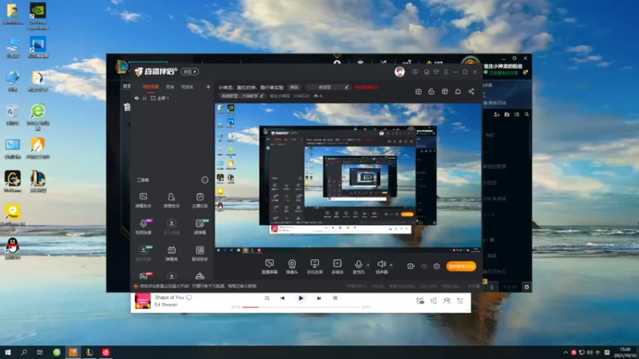Select the second scene tab

point(170,87)
